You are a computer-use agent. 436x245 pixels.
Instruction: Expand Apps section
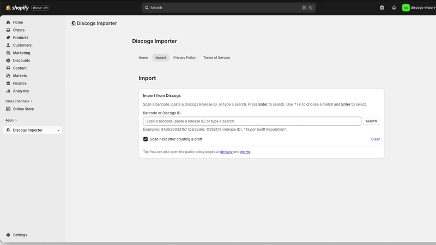click(x=11, y=120)
